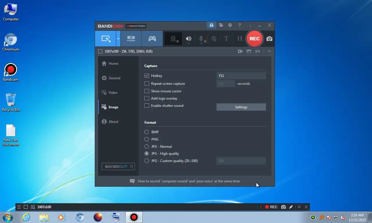This screenshot has width=372, height=223.
Task: Open Bandicam desktop shortcut
Action: [11, 72]
